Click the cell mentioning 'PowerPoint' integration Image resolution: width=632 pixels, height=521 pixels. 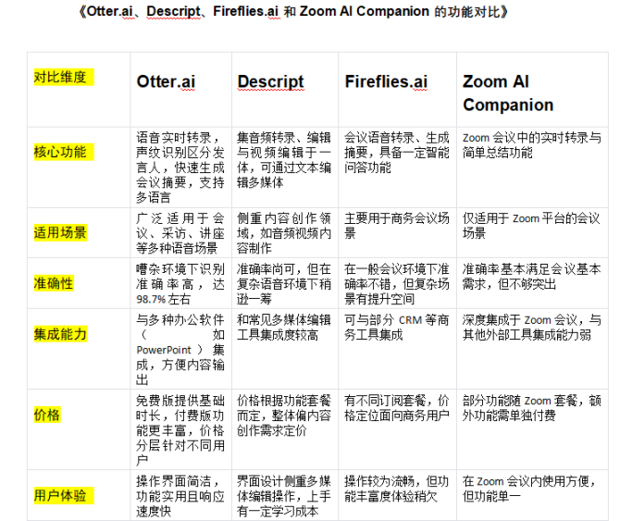click(180, 350)
